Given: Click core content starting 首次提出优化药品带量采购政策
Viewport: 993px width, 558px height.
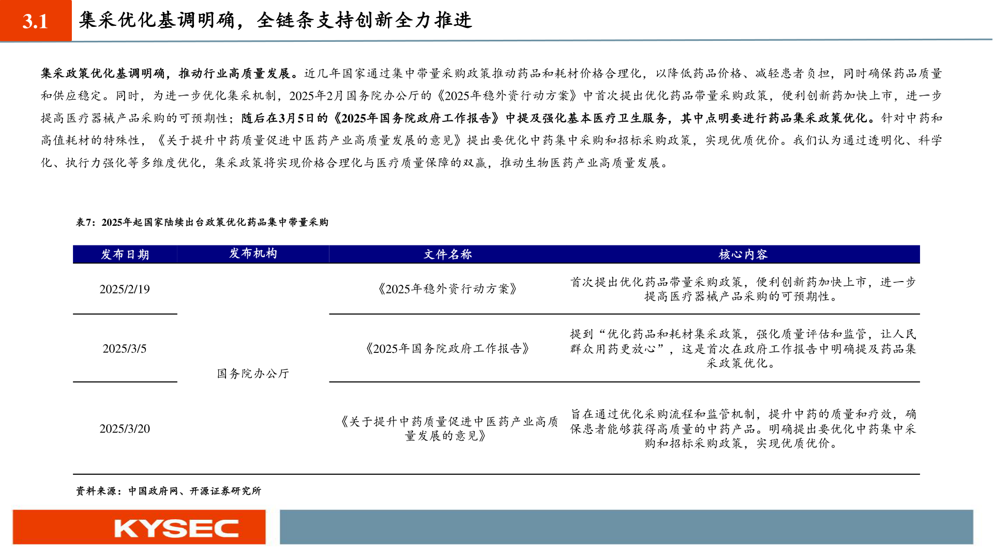Looking at the screenshot, I should 743,289.
